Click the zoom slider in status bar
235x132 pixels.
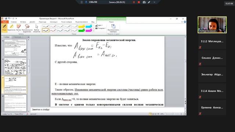[173, 114]
